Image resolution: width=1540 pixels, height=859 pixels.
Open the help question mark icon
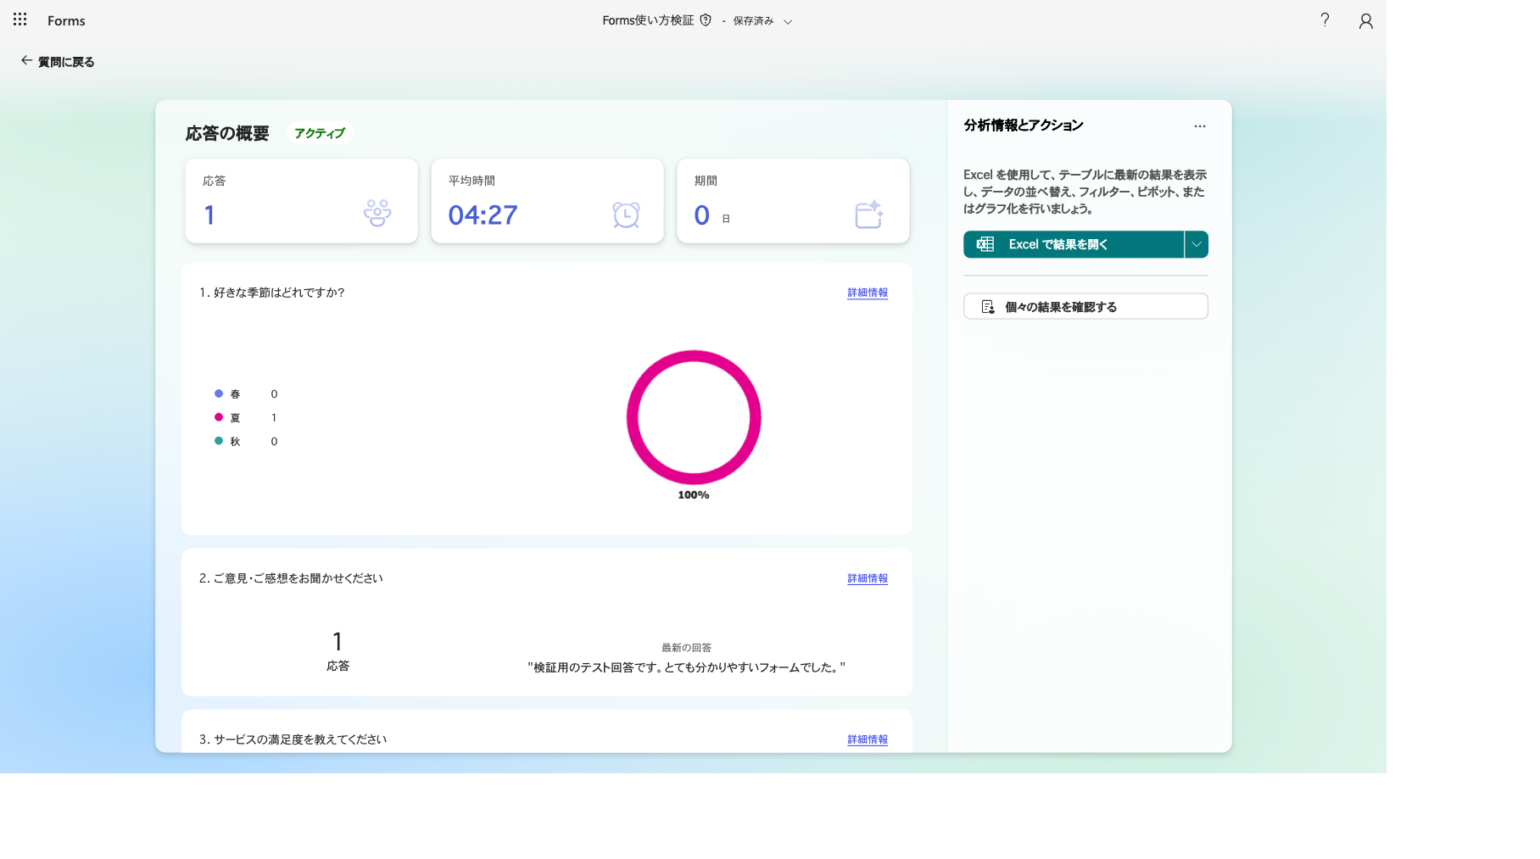(x=1325, y=20)
